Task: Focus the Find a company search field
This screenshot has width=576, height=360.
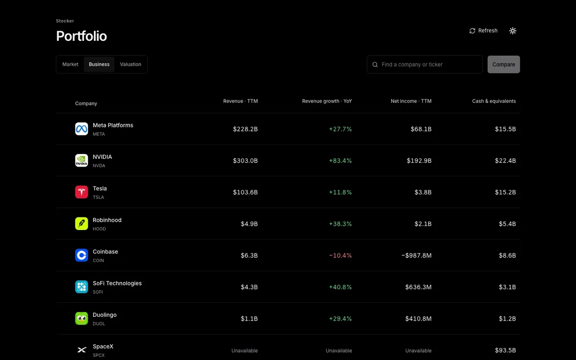Action: [424, 64]
